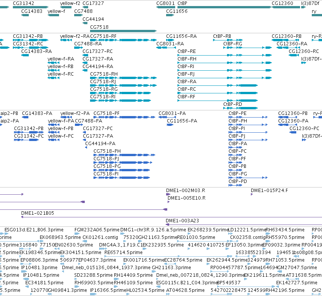Select the CG17327 gene label
Viewport: 322px width, 296px height.
[x=93, y=3]
